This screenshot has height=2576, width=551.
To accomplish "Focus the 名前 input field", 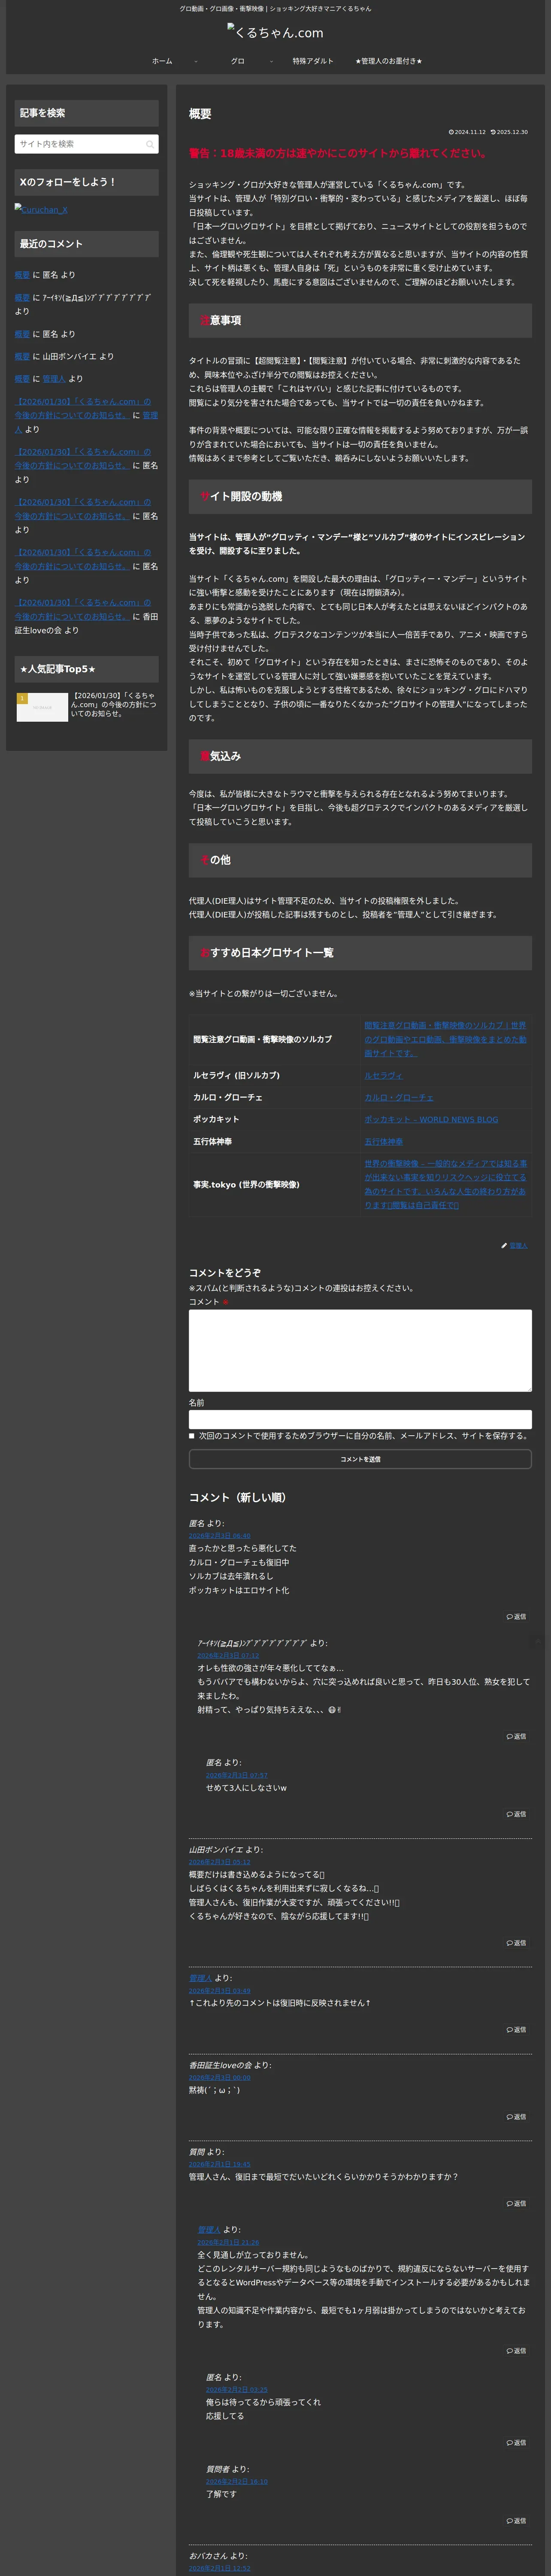I will click(x=360, y=1419).
